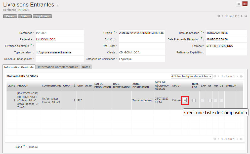This screenshot has height=154, width=250.
Task: Open partner link LN_KNYA_OCA
Action: pos(46,39)
